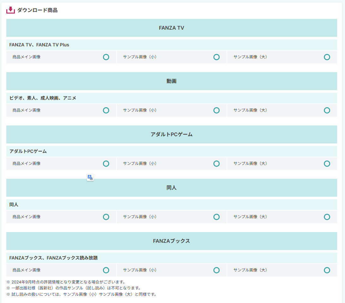Image resolution: width=345 pixels, height=303 pixels.
Task: Click 同人 row's 商品メイン画像 circle
Action: 106,217
